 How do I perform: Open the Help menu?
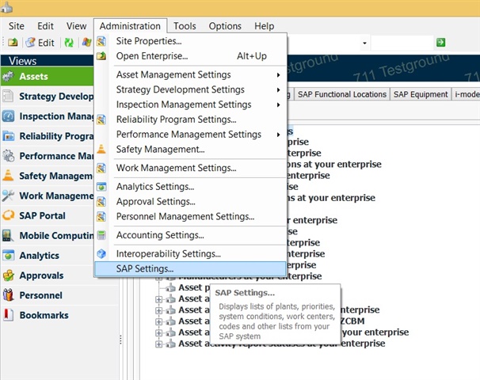[265, 26]
